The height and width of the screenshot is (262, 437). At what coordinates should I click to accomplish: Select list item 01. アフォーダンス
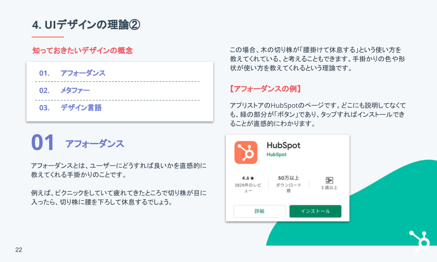[x=72, y=73]
